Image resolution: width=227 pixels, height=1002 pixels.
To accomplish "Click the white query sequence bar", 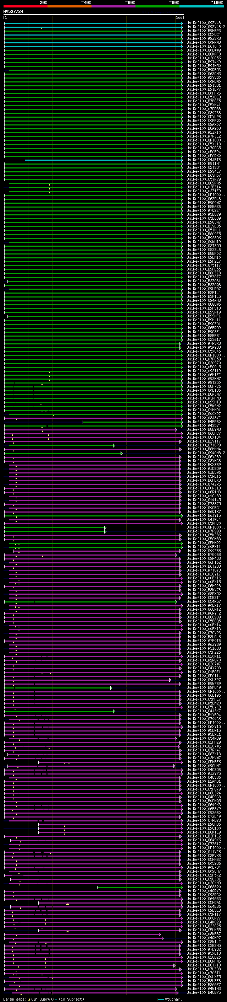I will point(94,15).
